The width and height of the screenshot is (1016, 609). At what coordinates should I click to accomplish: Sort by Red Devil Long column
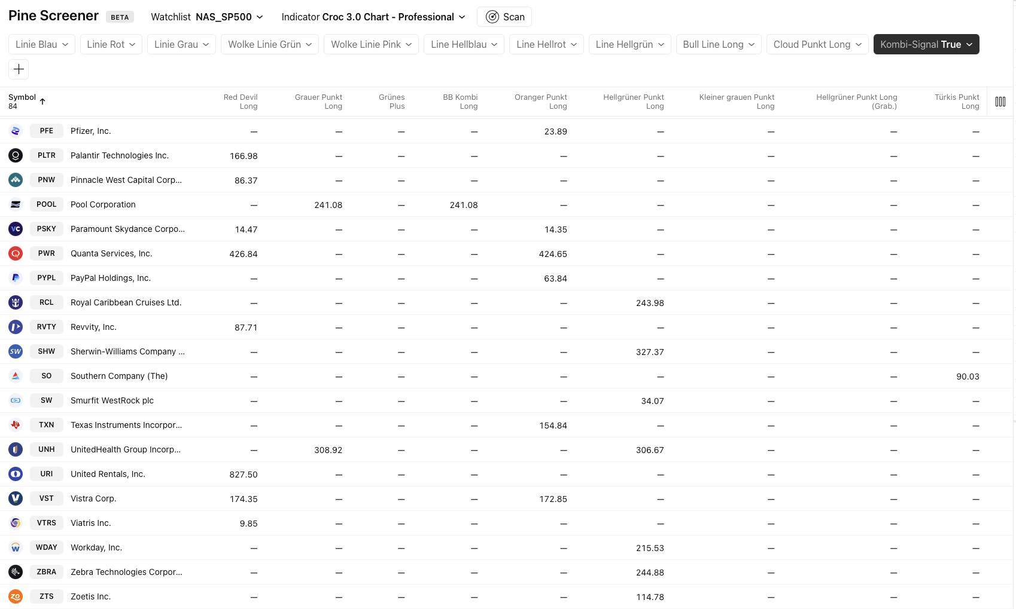(x=241, y=102)
